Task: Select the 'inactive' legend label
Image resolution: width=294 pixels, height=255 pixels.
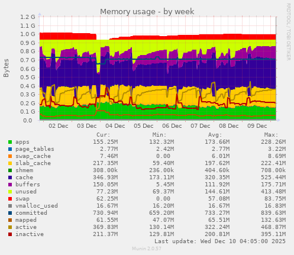Action: (30, 234)
